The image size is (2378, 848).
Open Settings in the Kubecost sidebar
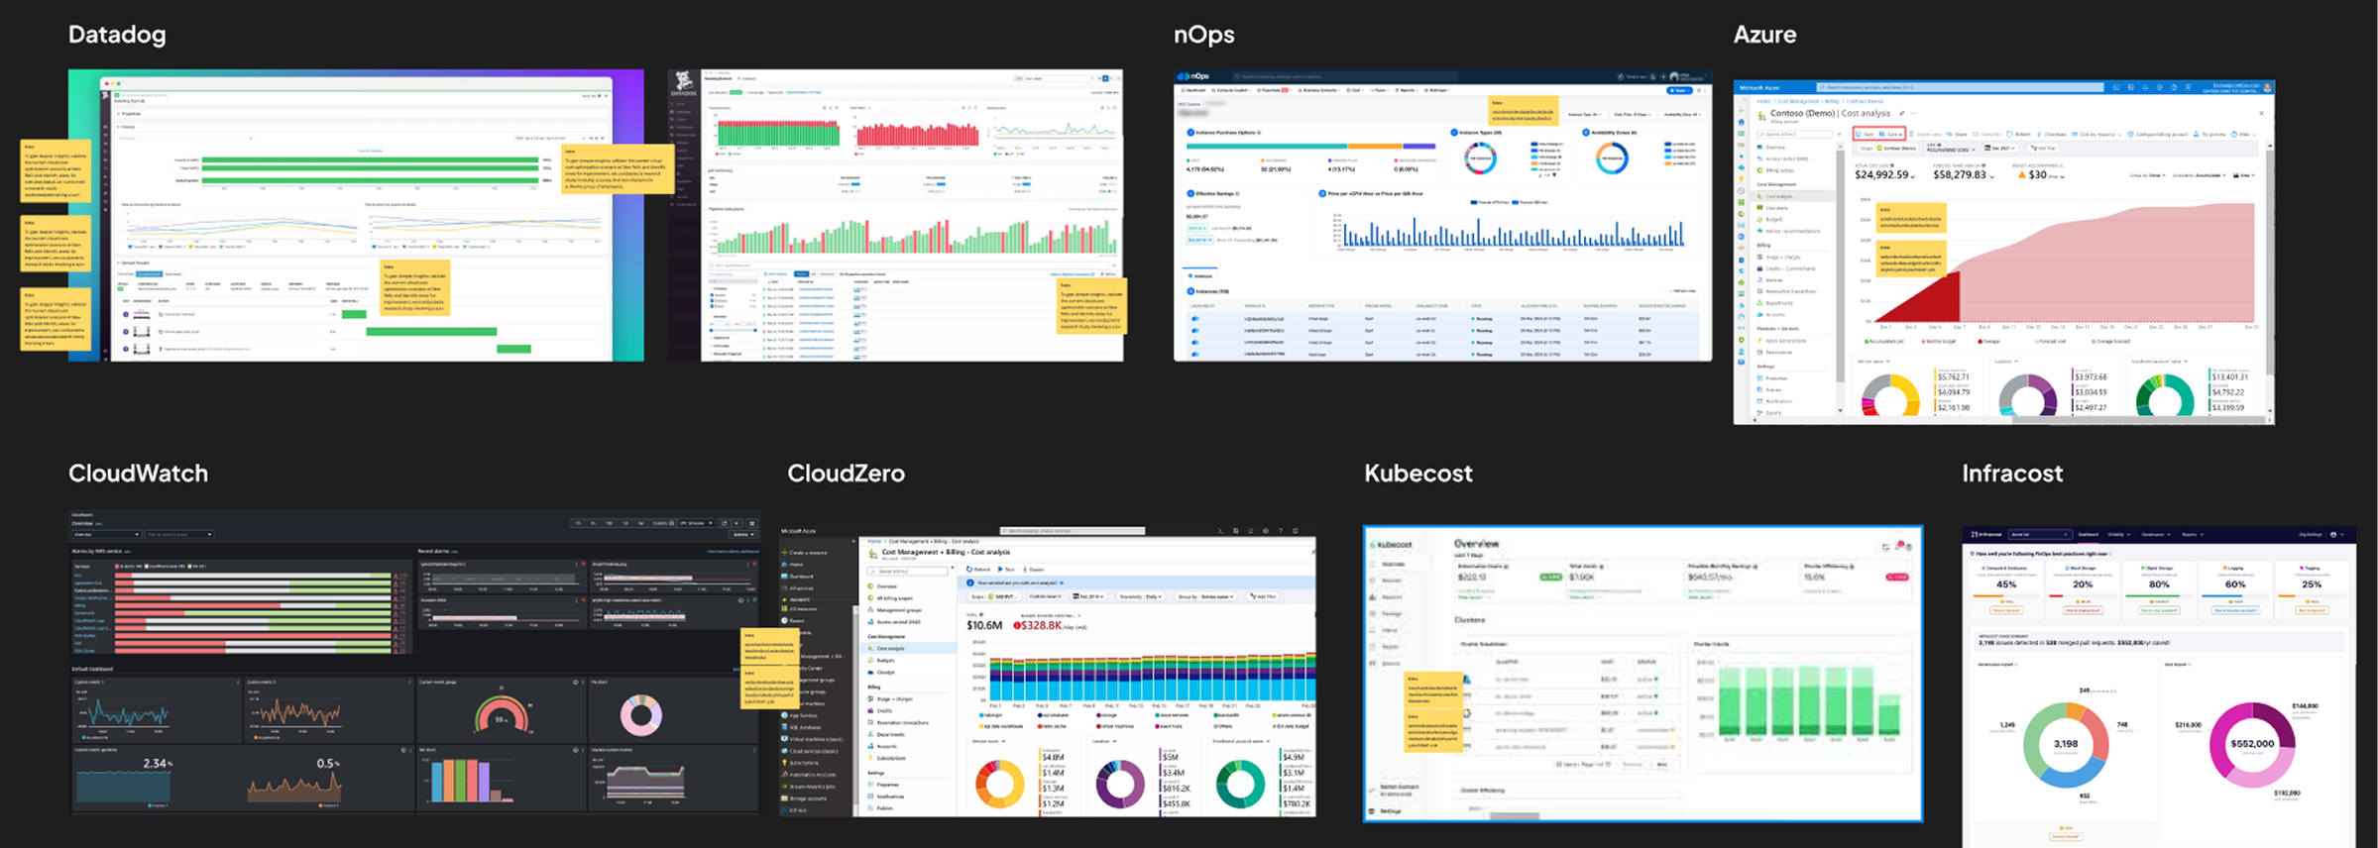[1386, 810]
